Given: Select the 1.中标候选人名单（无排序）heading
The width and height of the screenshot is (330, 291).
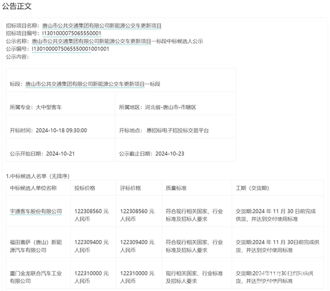Looking at the screenshot, I should [38, 176].
